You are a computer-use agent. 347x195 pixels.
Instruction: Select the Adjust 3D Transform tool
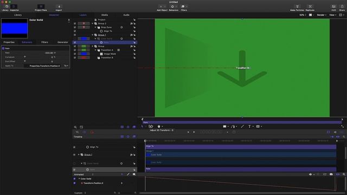point(151,126)
